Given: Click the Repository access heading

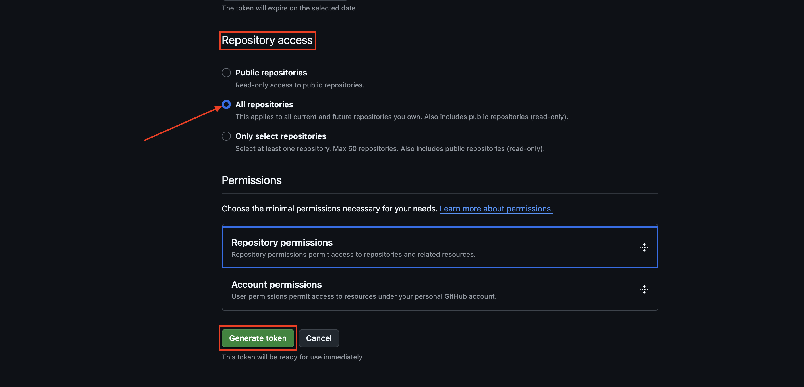Looking at the screenshot, I should [x=267, y=40].
